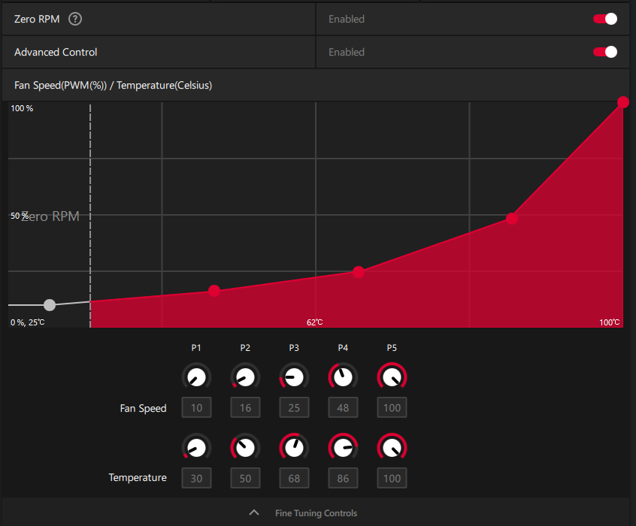
Task: Select the gray Zero RPM curve point
Action: 50,305
